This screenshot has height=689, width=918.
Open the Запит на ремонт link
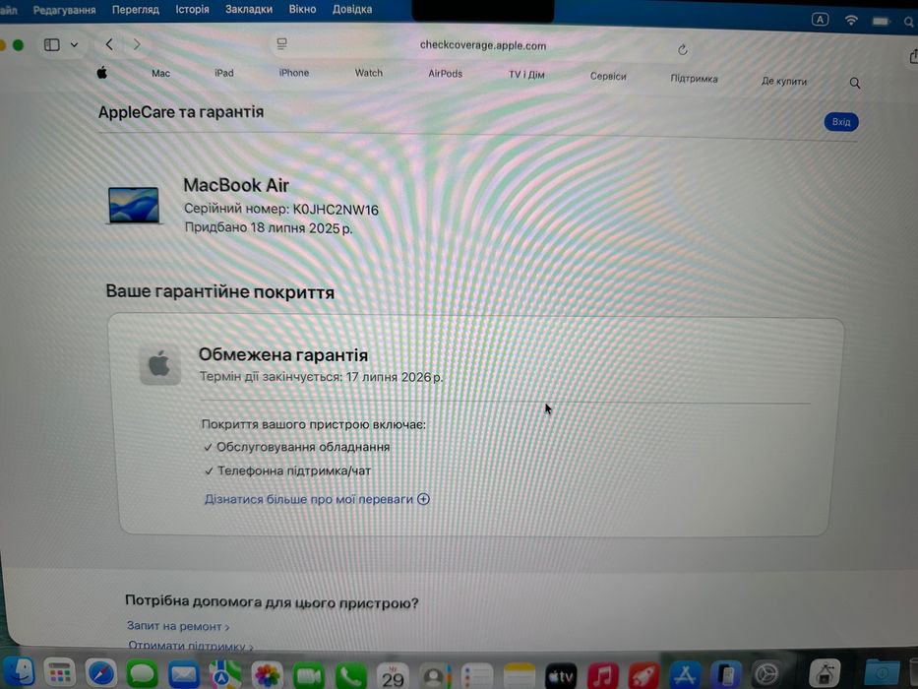point(178,626)
